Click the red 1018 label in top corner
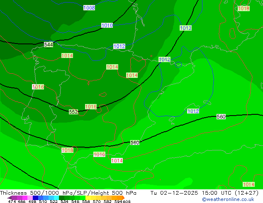The image size is (263, 203). 244,9
